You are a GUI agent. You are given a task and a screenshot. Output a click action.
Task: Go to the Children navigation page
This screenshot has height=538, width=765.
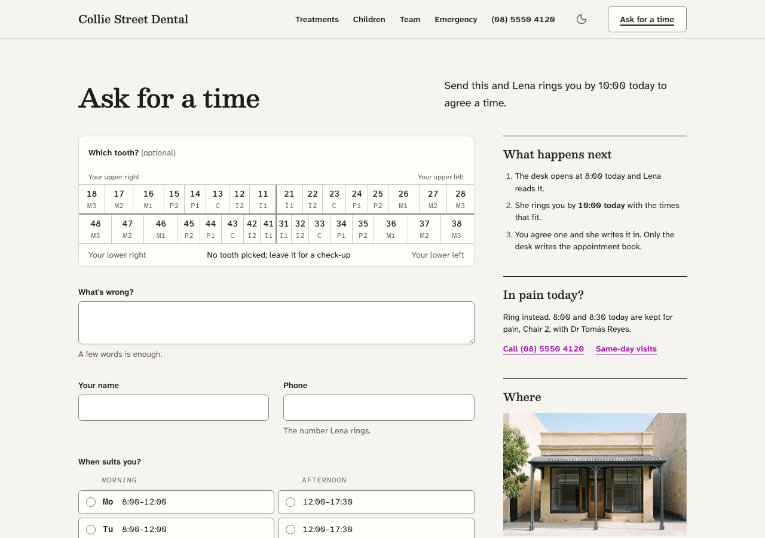(x=369, y=19)
